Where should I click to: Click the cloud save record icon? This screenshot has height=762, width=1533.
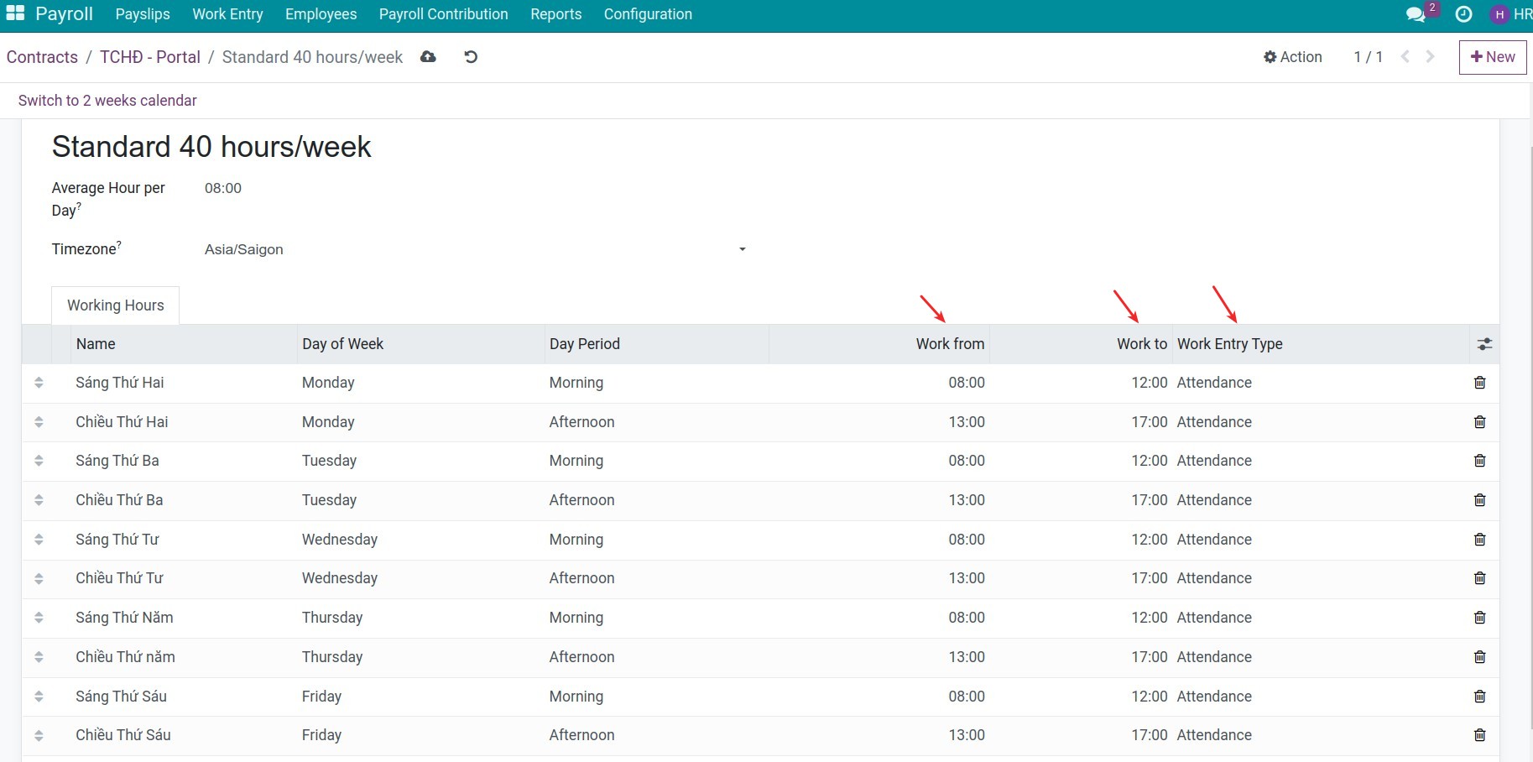tap(428, 57)
